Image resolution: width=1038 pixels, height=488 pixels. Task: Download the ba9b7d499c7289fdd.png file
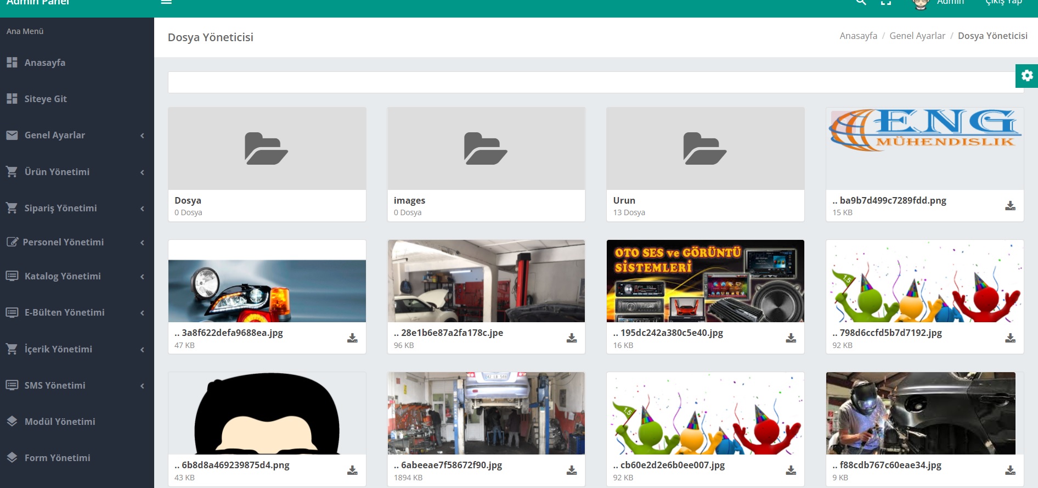tap(1009, 206)
